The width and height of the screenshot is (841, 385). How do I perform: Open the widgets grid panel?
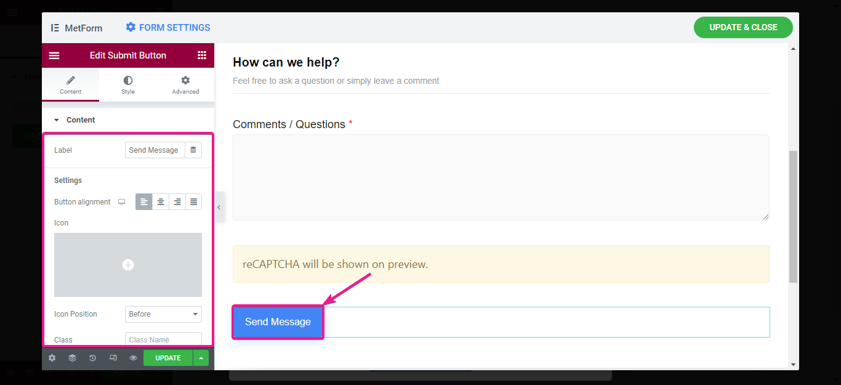click(x=202, y=55)
